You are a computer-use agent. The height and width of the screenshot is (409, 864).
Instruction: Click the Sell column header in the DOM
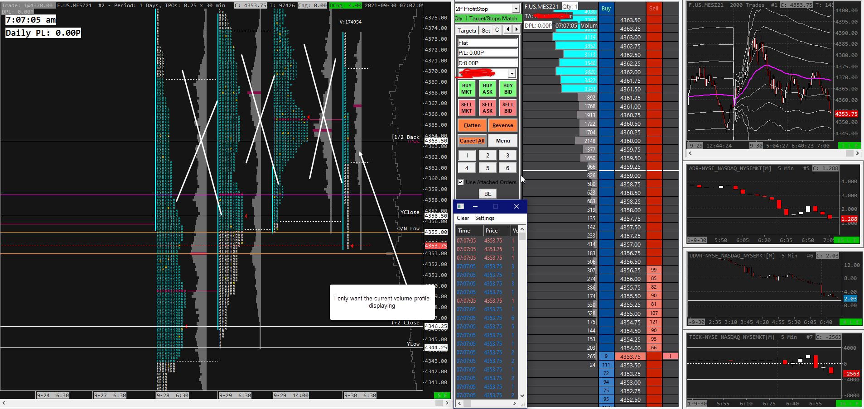654,8
